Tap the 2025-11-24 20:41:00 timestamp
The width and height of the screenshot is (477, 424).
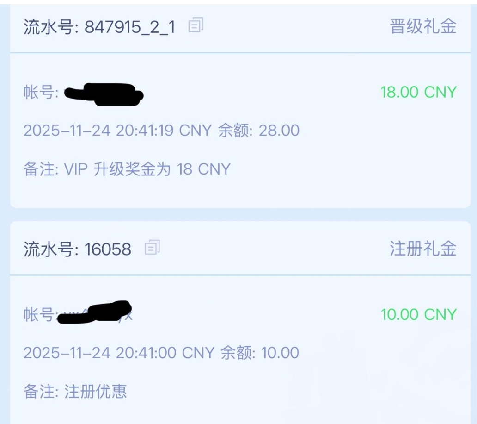point(99,353)
